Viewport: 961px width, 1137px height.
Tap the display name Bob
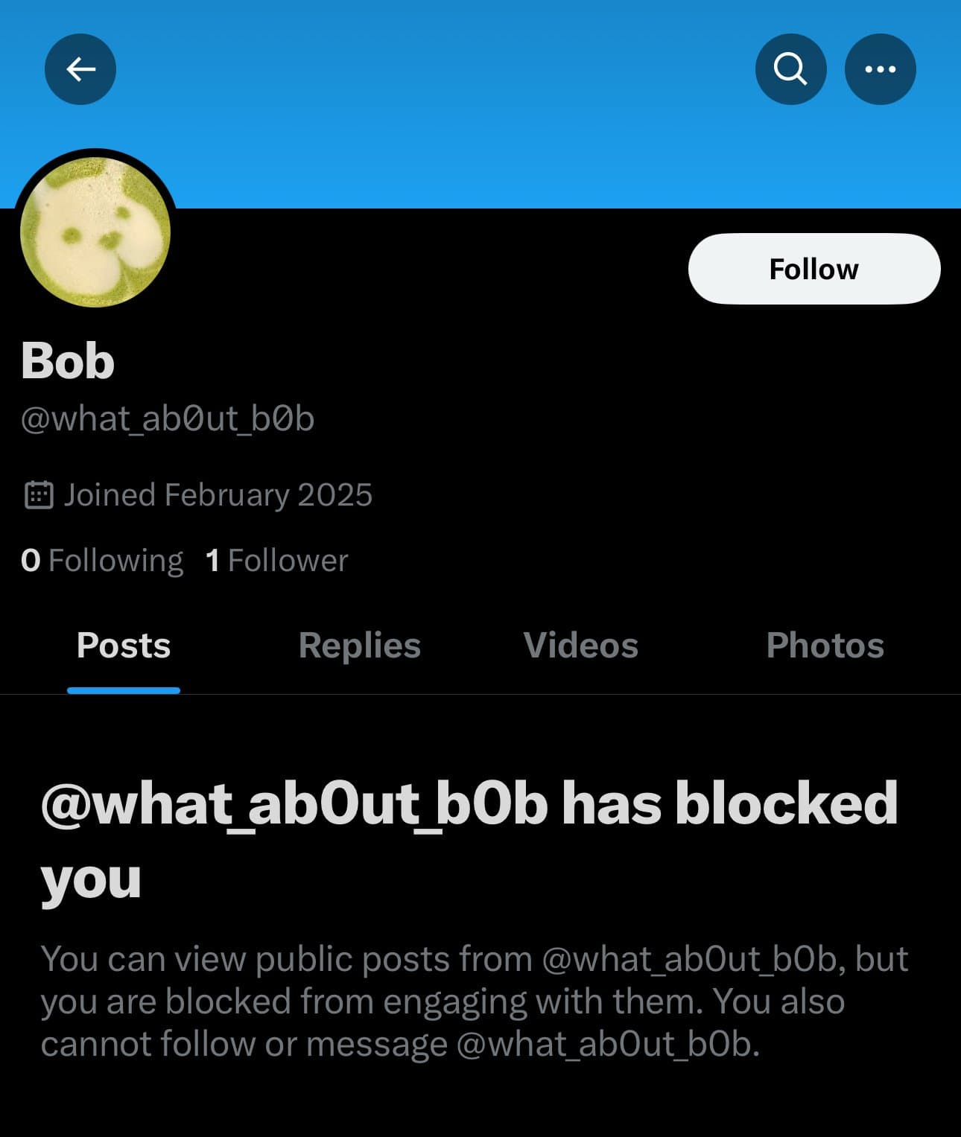[68, 361]
